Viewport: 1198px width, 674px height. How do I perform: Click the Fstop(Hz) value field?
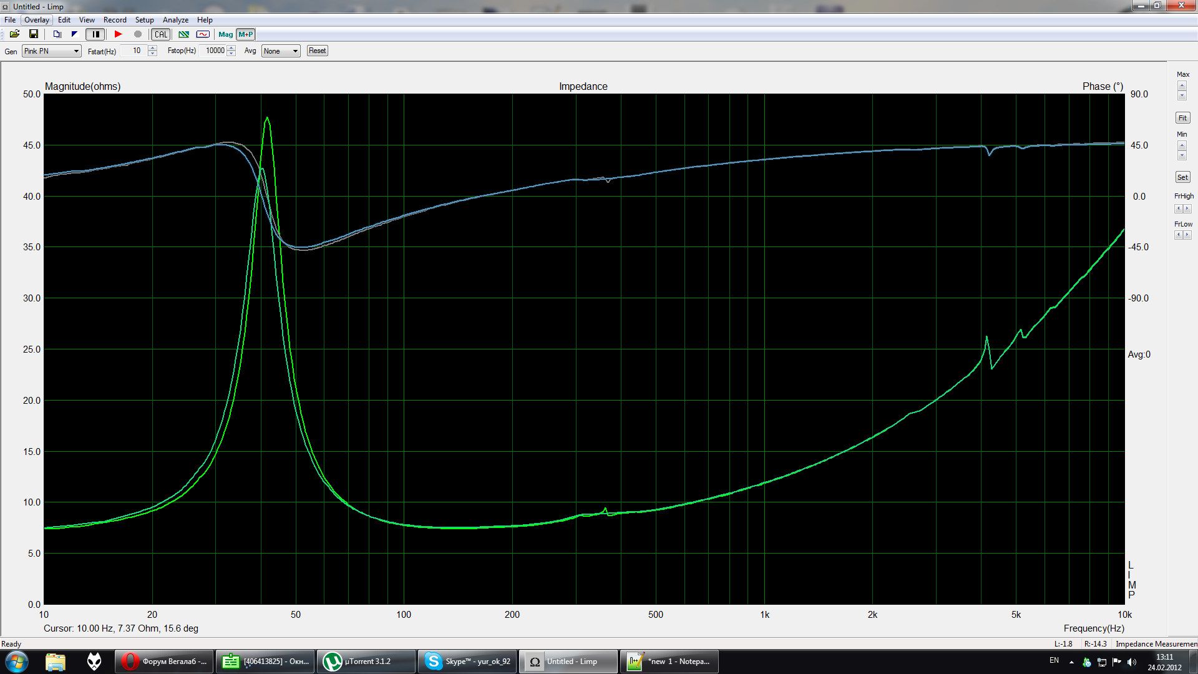point(213,51)
